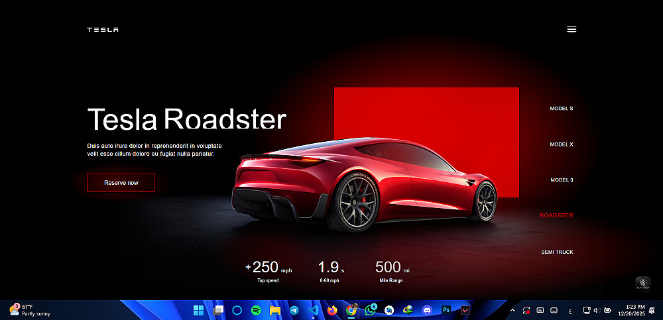
Task: Open Task View in the taskbar
Action: click(218, 310)
